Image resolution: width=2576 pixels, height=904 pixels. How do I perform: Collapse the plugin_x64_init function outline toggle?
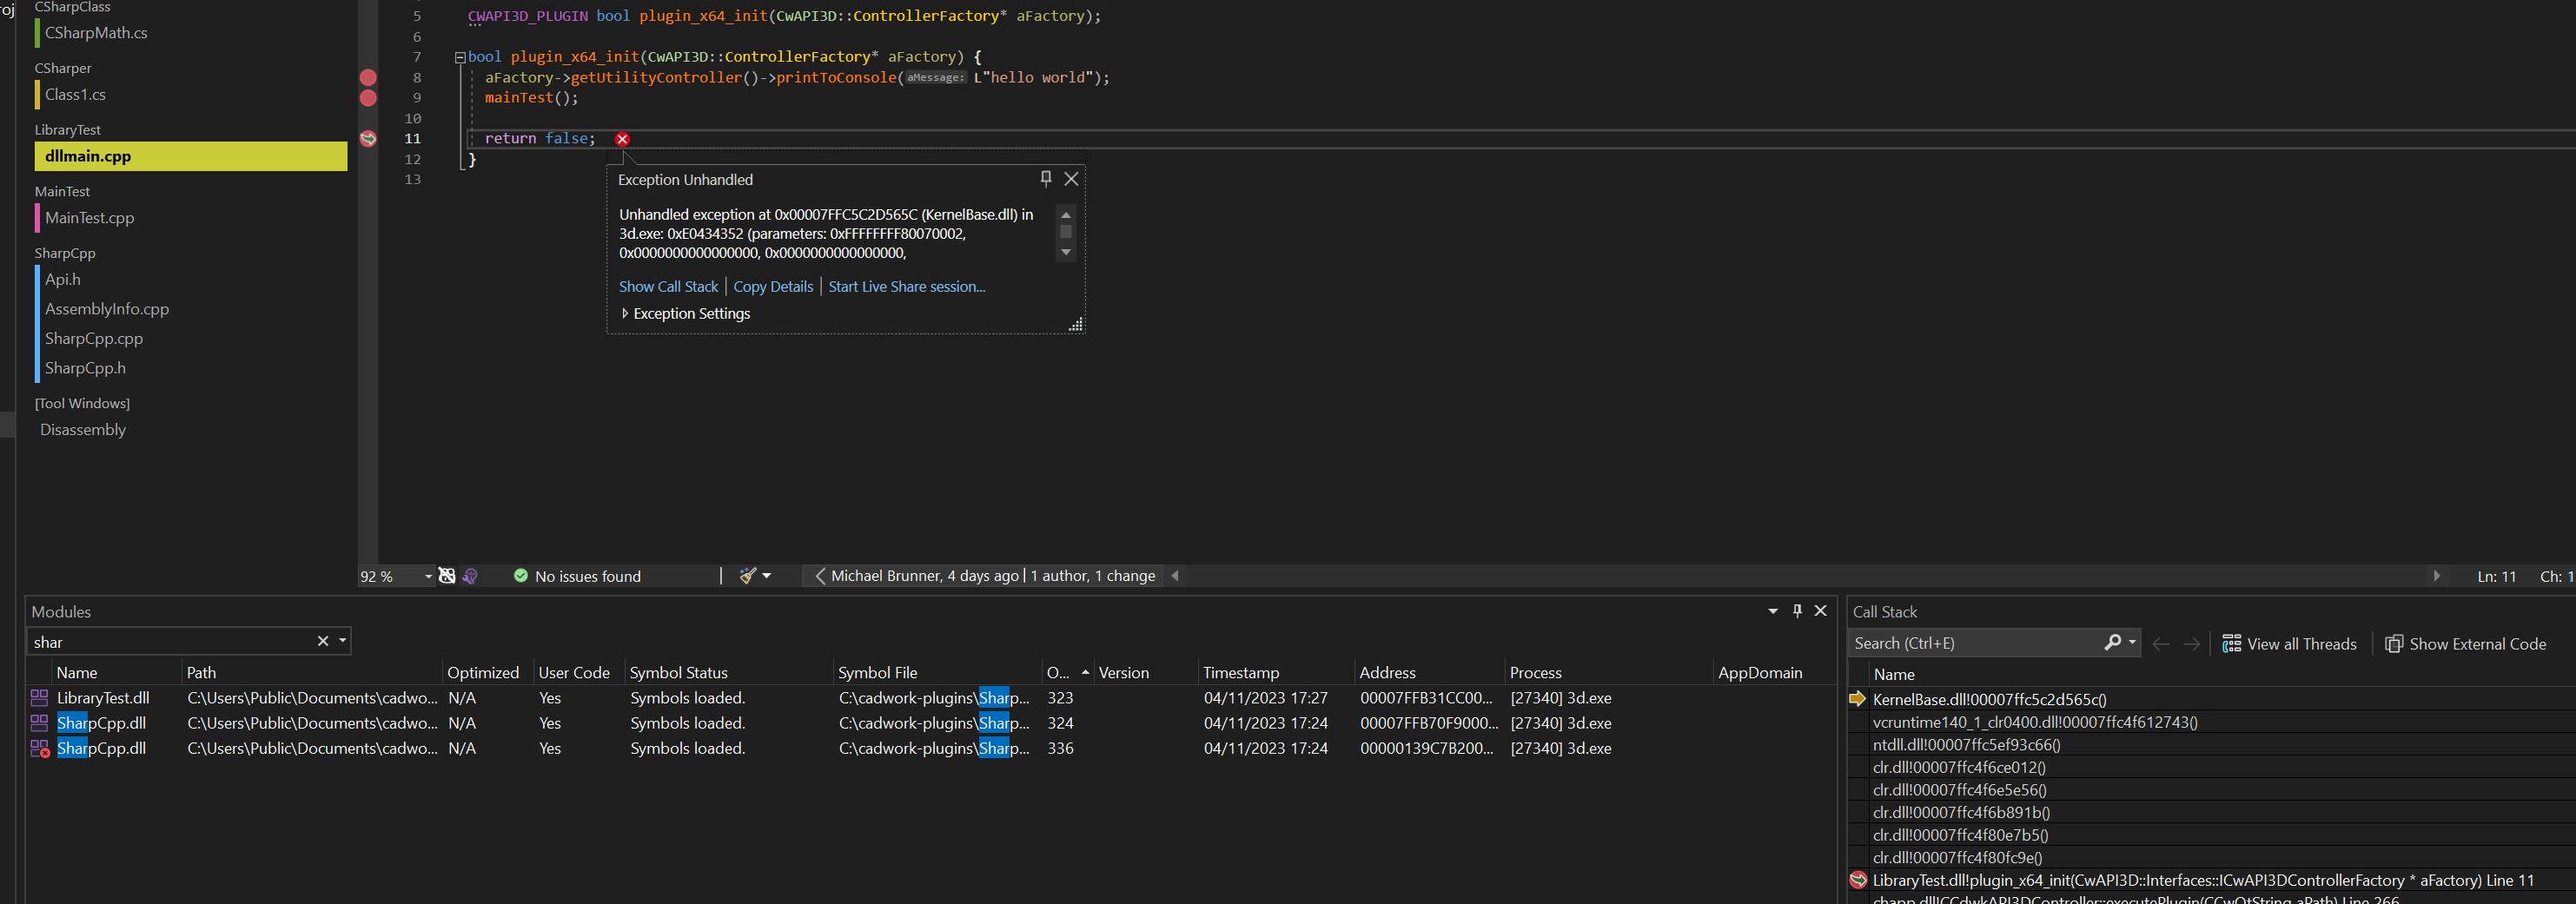coord(460,57)
